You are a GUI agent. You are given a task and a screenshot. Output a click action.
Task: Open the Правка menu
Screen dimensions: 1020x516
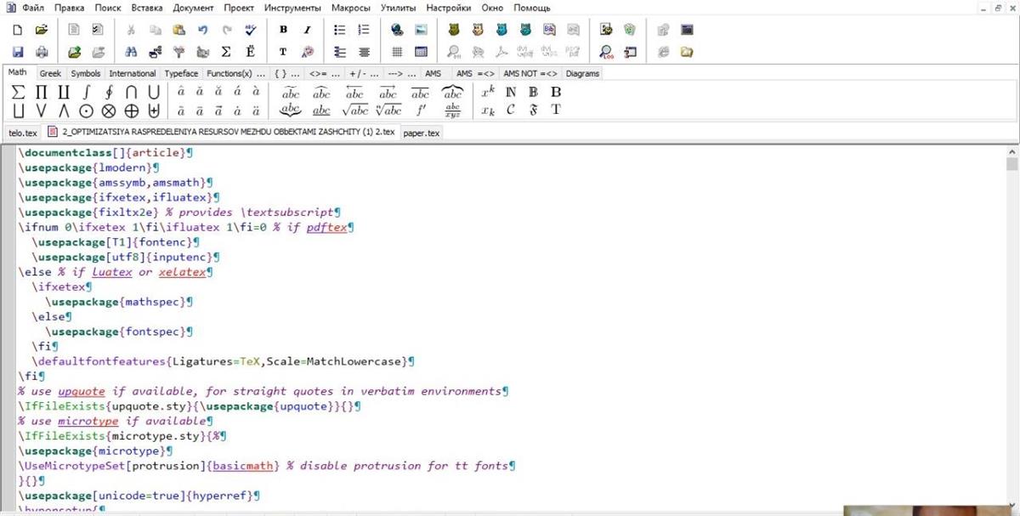coord(70,8)
